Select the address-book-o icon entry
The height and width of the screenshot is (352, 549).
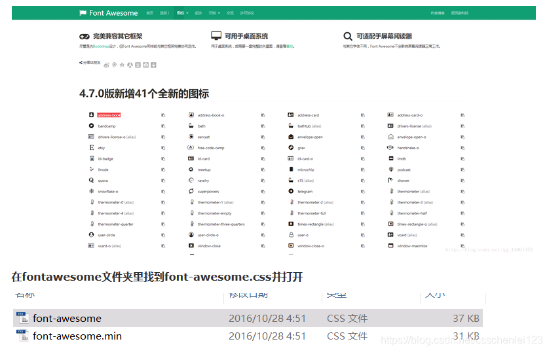coord(206,115)
